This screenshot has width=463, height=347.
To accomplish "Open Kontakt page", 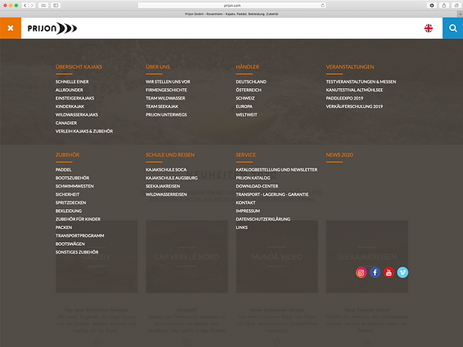I will pos(245,203).
